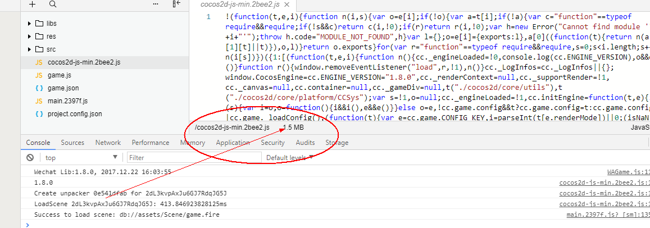Click the /cocos2d-js-min.2bee2.js status bar path
Screen dimensions: 650x228
(x=232, y=127)
